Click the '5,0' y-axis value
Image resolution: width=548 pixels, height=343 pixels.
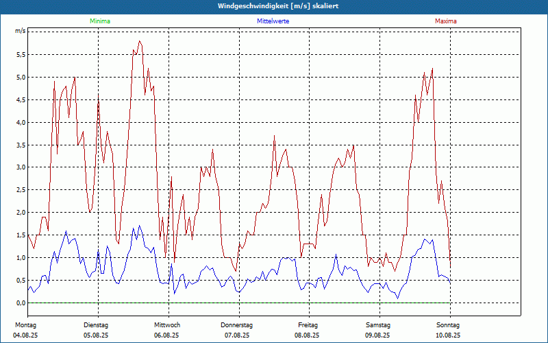[21, 78]
